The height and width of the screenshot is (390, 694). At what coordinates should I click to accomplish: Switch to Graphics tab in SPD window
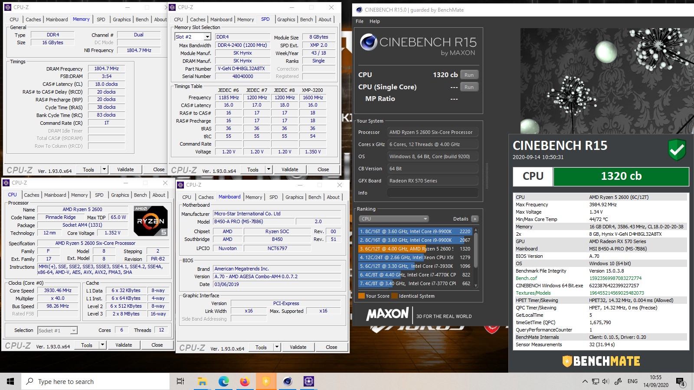tap(286, 19)
